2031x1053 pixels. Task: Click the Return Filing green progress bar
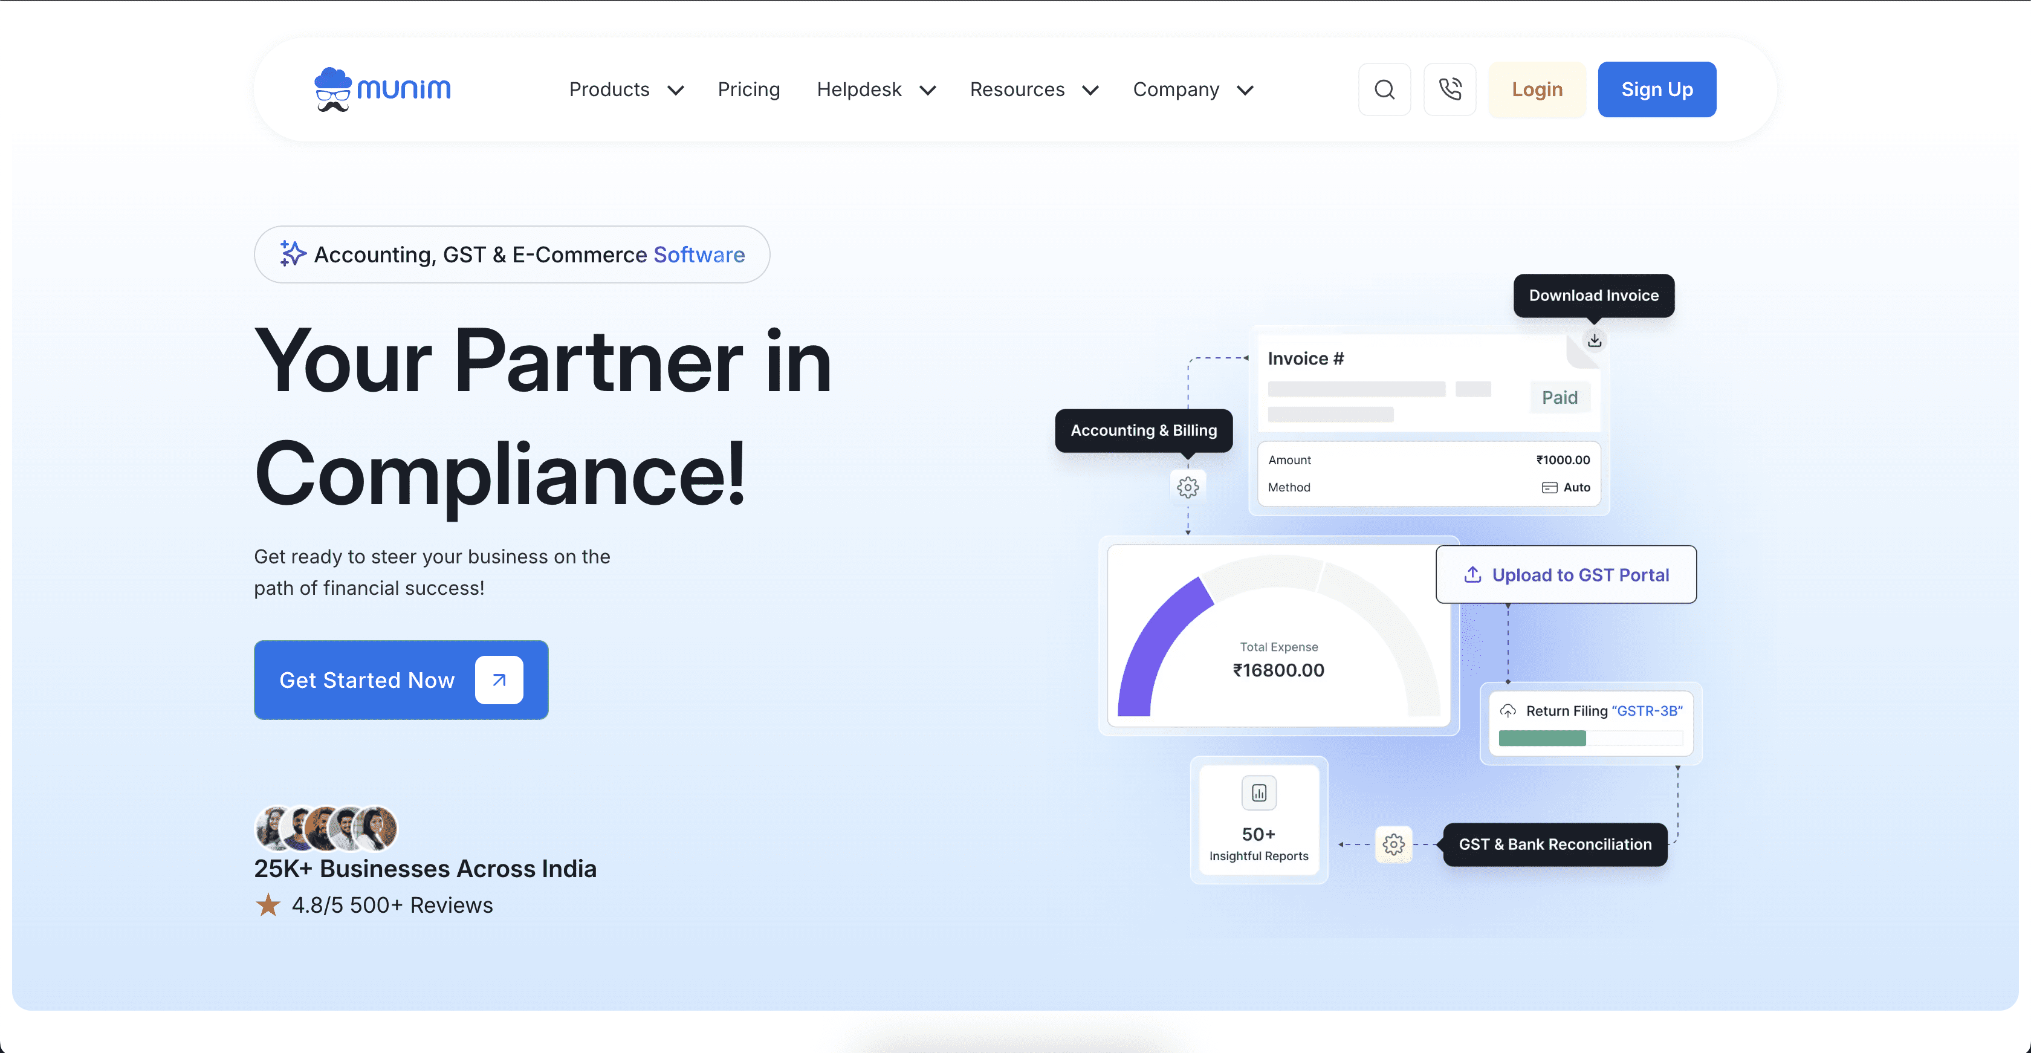point(1541,739)
